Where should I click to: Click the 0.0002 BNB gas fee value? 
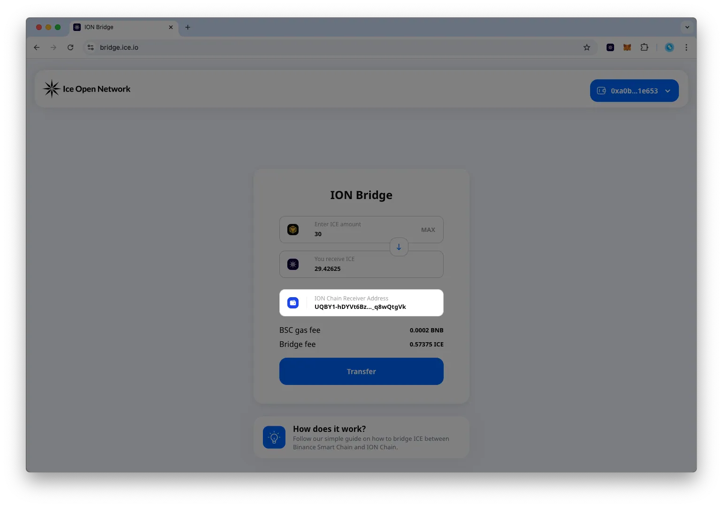pyautogui.click(x=427, y=330)
